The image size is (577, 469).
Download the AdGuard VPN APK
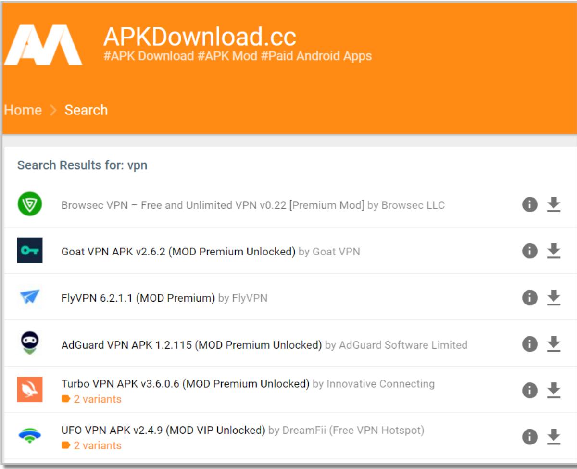554,344
